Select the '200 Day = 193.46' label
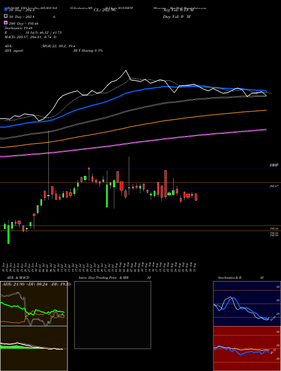The width and height of the screenshot is (281, 371). pyautogui.click(x=24, y=24)
